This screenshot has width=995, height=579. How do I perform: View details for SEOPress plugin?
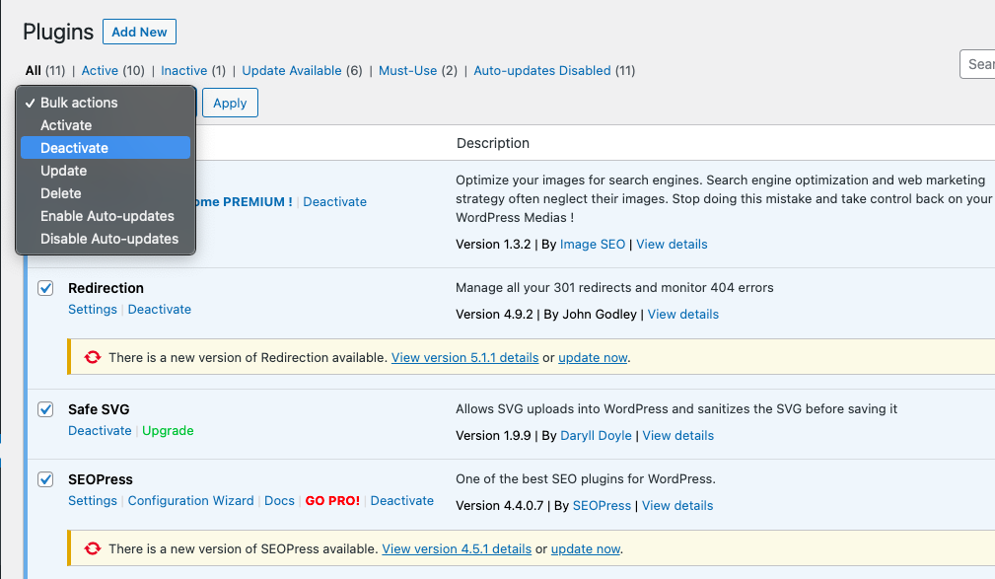coord(677,505)
